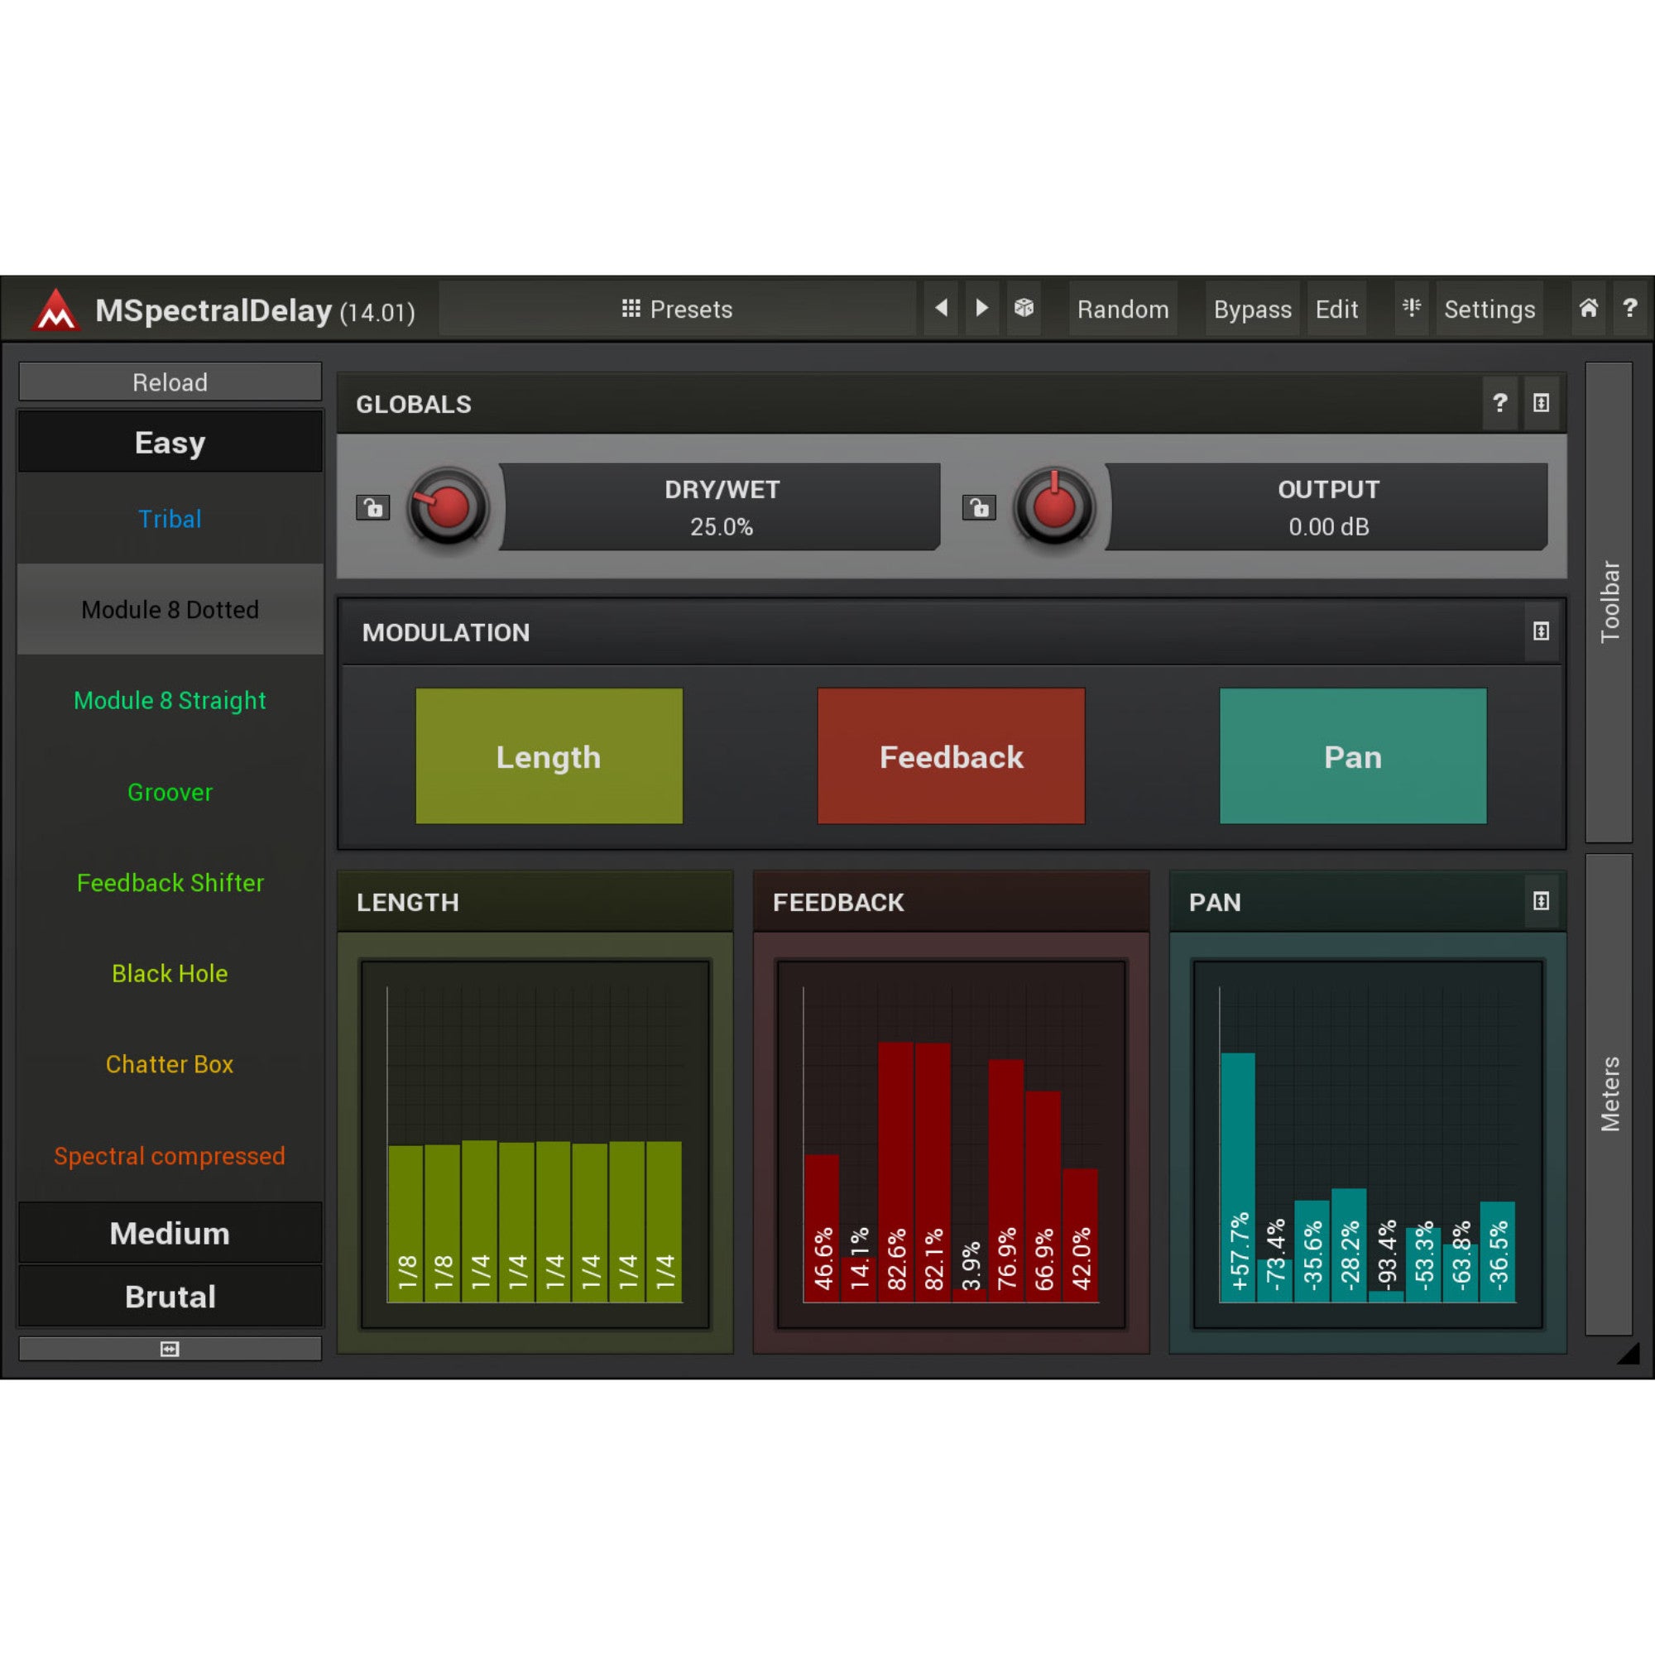
Task: Click the 76.9% Feedback bar
Action: [1006, 1182]
